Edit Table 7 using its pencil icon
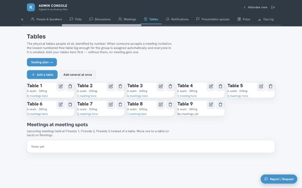Viewport: 302px width, 188px height. pyautogui.click(x=111, y=104)
